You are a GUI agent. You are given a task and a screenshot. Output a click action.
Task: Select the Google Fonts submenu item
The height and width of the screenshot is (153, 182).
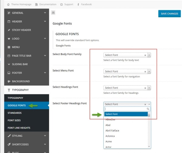click(x=27, y=106)
